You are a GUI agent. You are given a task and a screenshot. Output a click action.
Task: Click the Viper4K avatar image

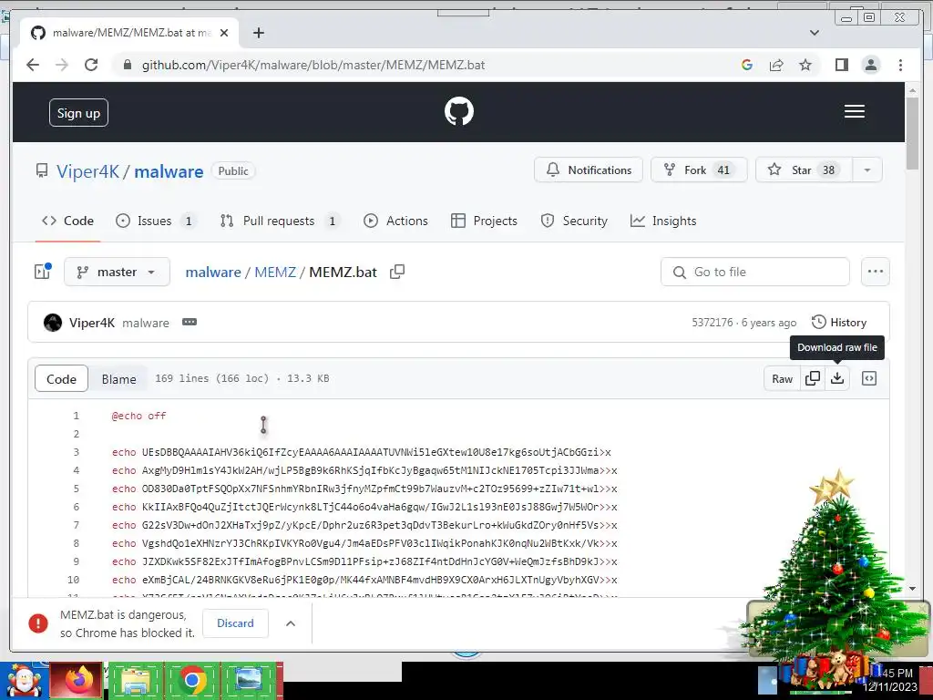(x=53, y=323)
